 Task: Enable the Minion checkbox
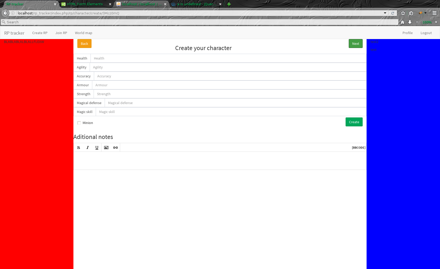(x=79, y=123)
